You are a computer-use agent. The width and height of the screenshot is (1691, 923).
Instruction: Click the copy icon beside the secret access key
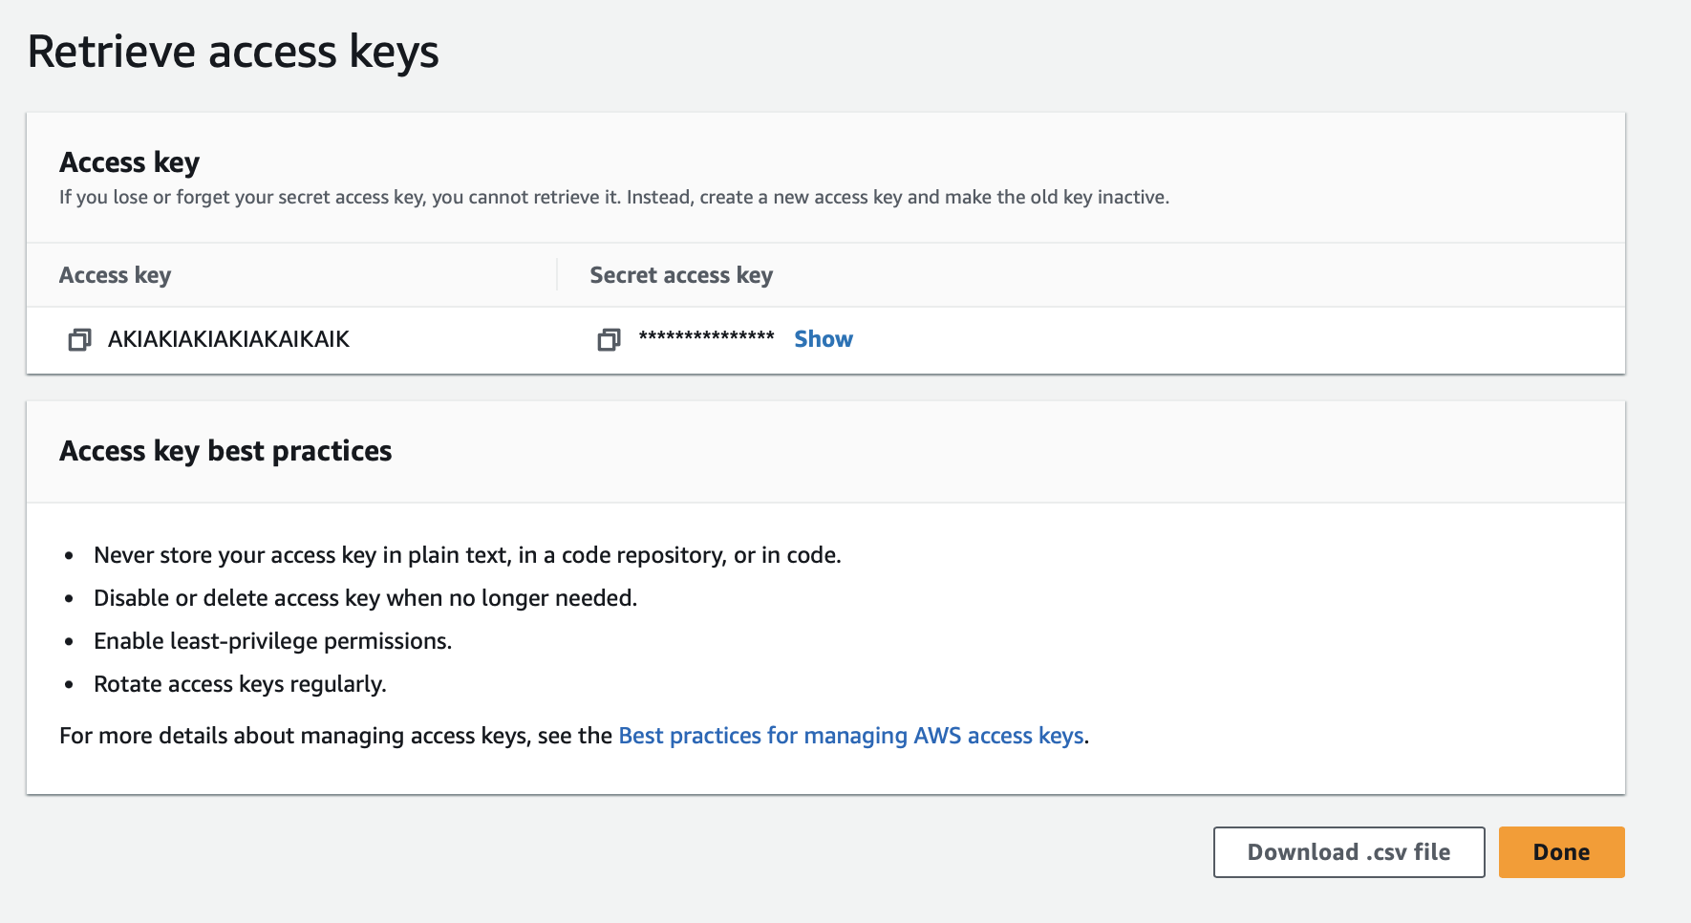(609, 339)
